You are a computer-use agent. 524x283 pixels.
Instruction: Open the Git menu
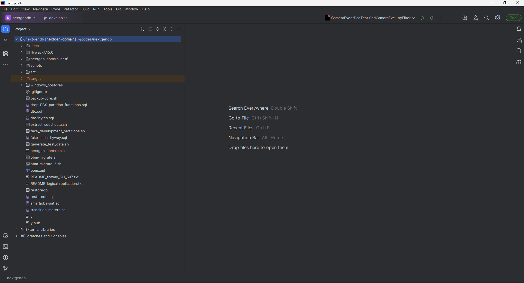[118, 9]
